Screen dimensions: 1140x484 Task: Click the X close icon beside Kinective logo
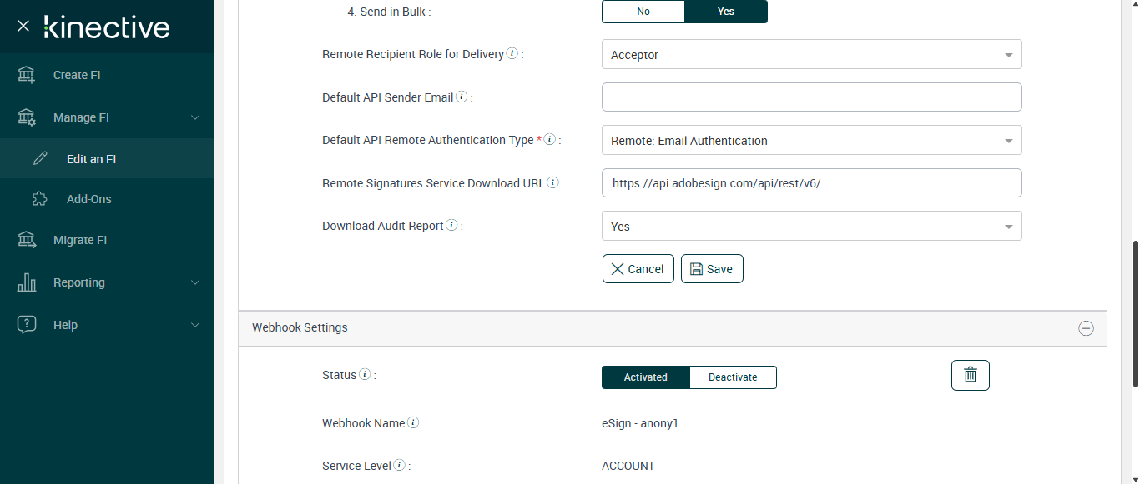pyautogui.click(x=23, y=27)
